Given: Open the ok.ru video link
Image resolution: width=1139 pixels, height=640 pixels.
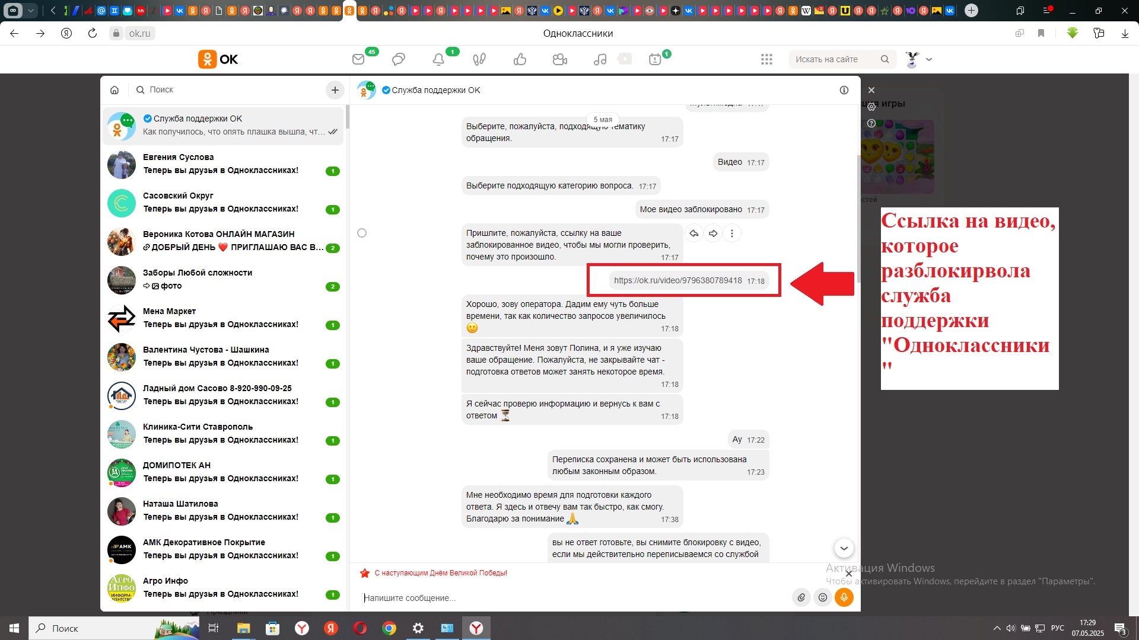Looking at the screenshot, I should pos(678,280).
